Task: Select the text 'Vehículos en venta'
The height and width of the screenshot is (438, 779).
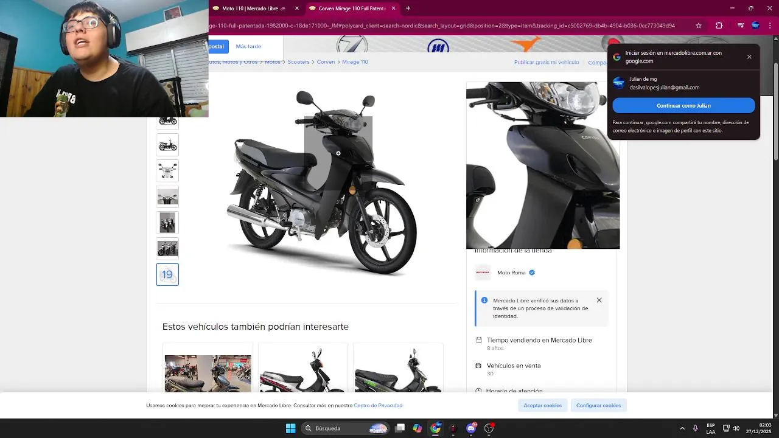Action: [514, 366]
